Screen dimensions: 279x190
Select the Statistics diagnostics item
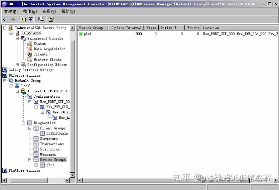[50, 149]
